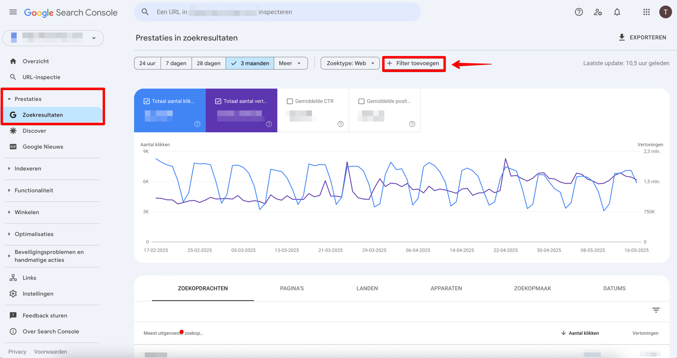Open the users and permissions icon
This screenshot has height=358, width=677.
point(598,12)
